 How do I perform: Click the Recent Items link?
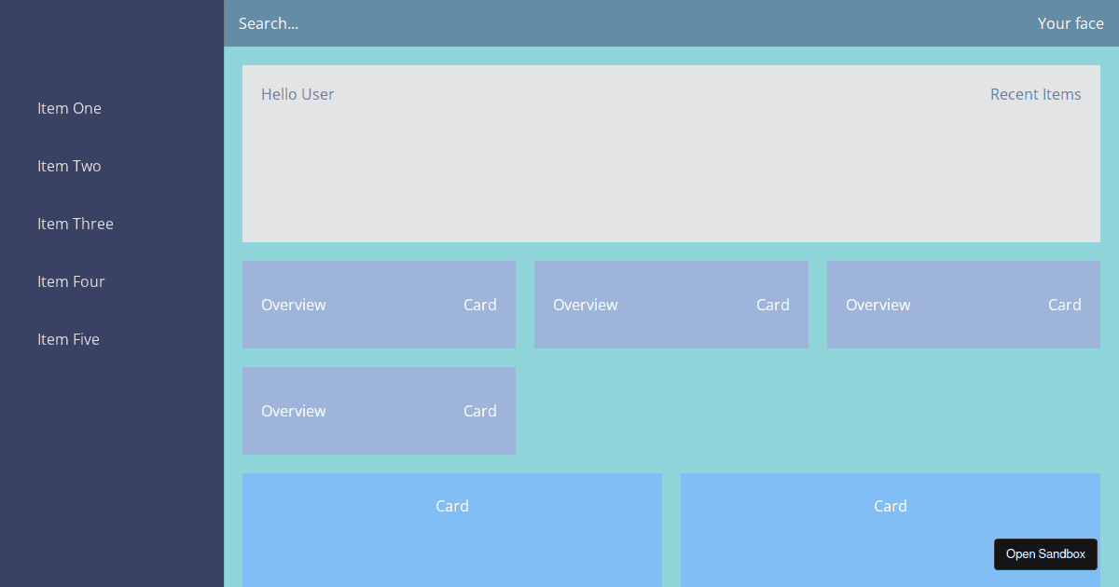[x=1036, y=94]
